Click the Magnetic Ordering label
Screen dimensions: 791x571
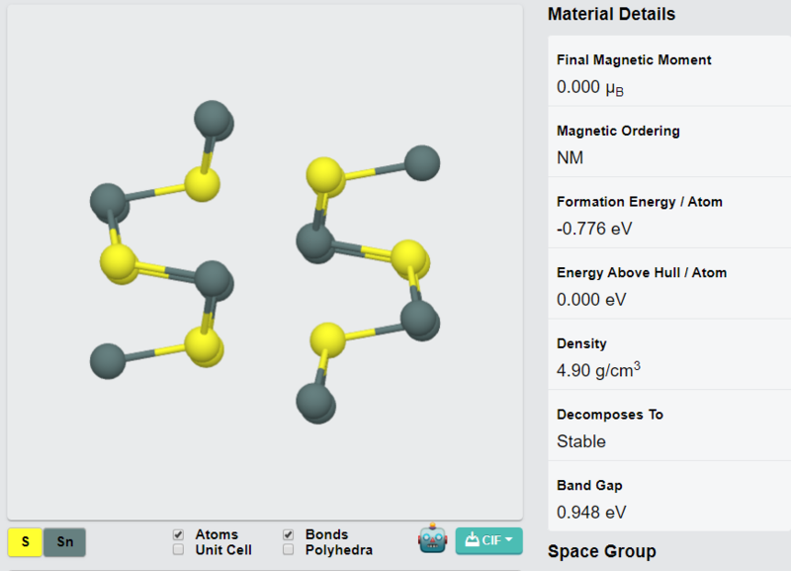(x=618, y=132)
